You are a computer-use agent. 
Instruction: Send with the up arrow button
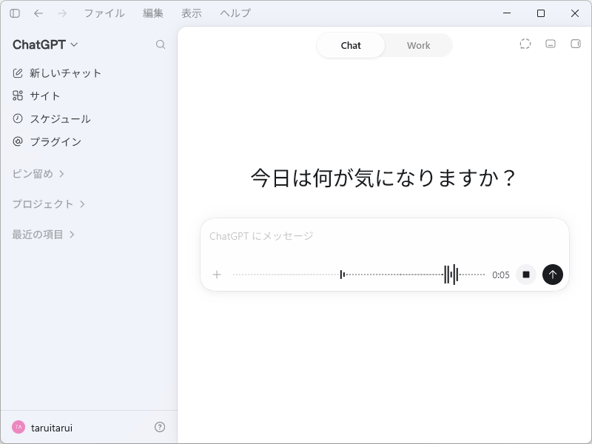pos(552,275)
